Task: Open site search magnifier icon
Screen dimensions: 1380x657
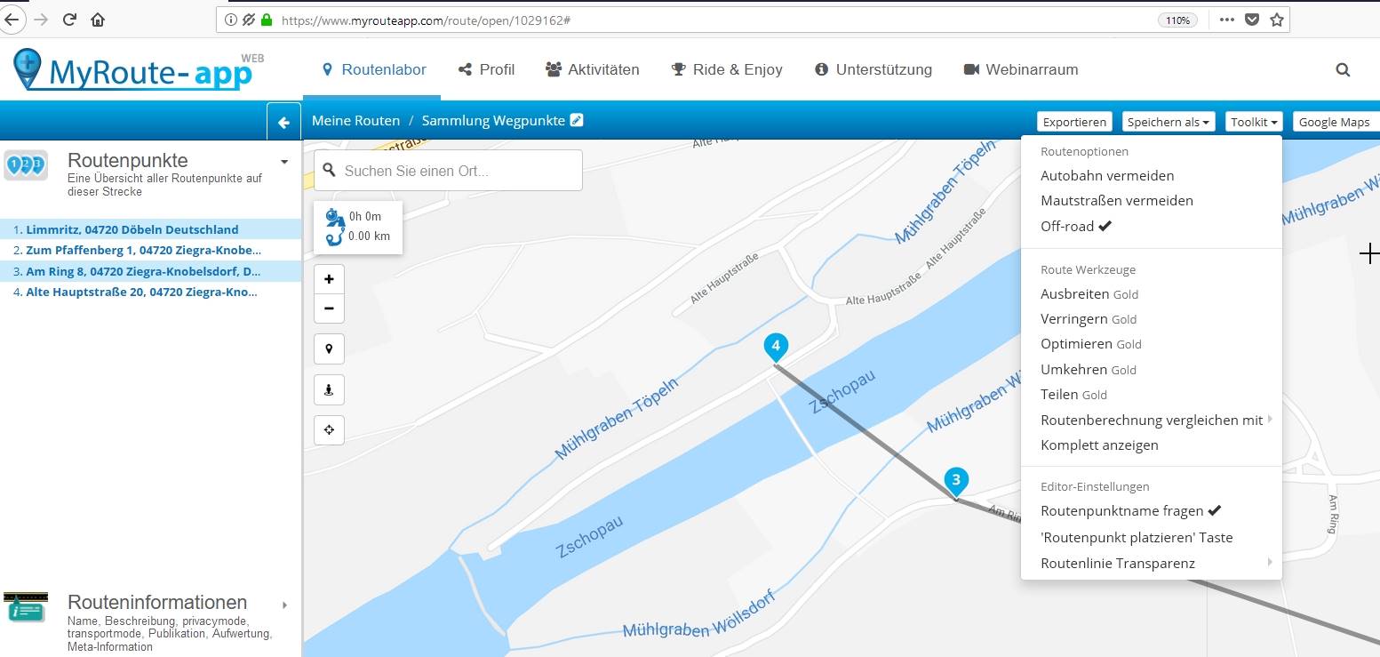Action: [1343, 69]
